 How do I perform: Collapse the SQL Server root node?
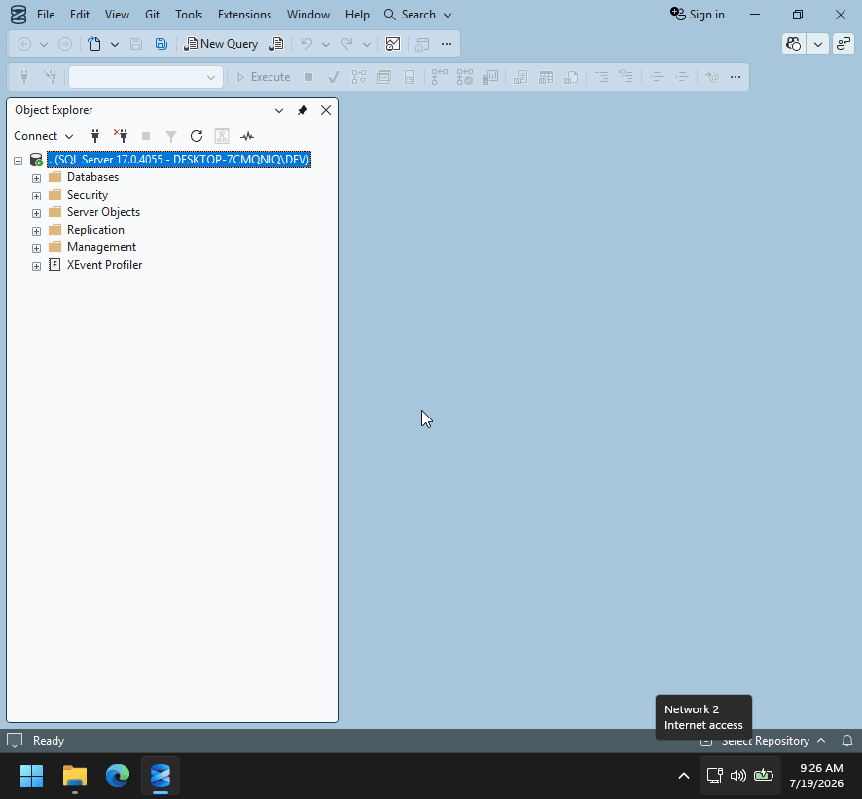click(18, 161)
